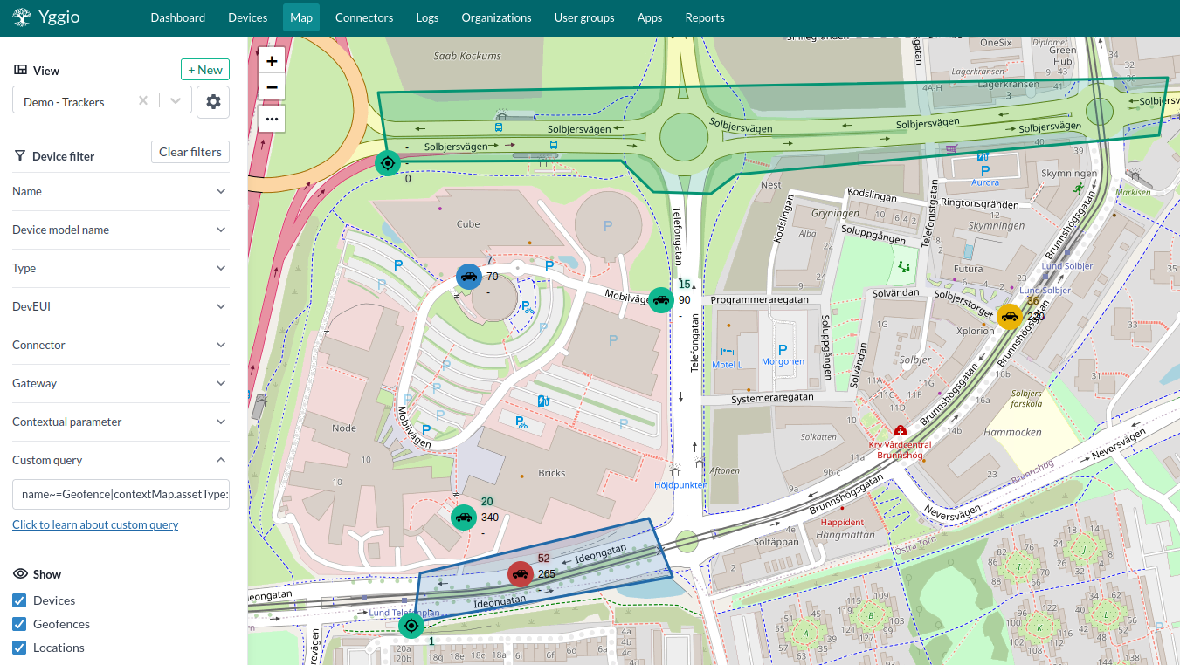
Task: Uncheck the Geofences visibility checkbox
Action: [x=19, y=623]
